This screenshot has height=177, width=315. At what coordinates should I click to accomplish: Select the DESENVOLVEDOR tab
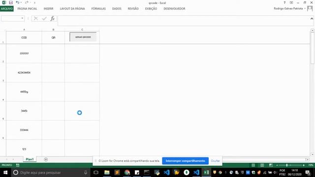click(174, 9)
